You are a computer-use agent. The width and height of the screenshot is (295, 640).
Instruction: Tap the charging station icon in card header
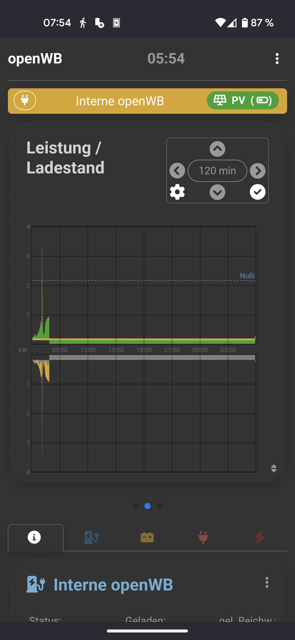pos(36,584)
